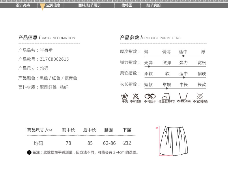Screen dimensions: 228x178
Task: Click the 腰围 column header
Action: point(109,130)
